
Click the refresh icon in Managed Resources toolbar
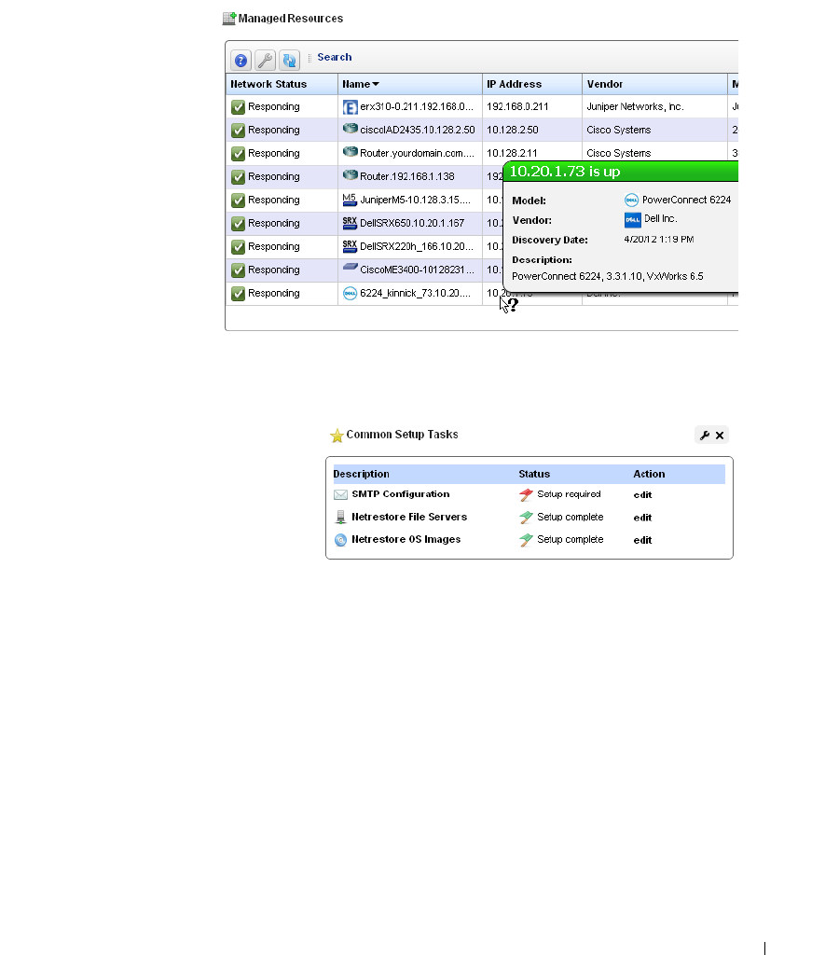point(289,61)
